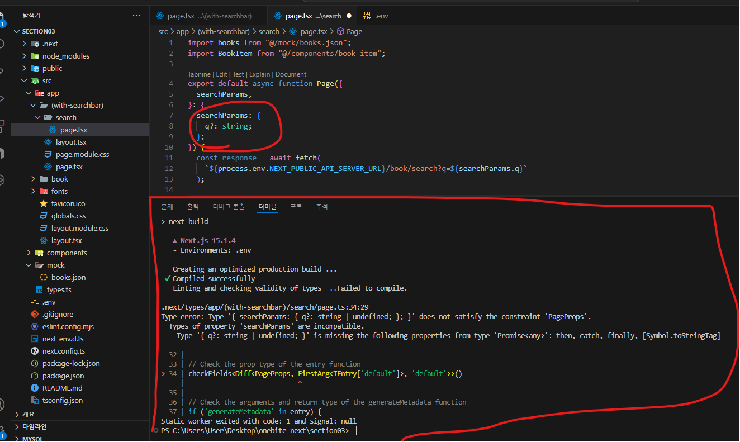
Task: Expand the node_modules folder
Action: 24,56
